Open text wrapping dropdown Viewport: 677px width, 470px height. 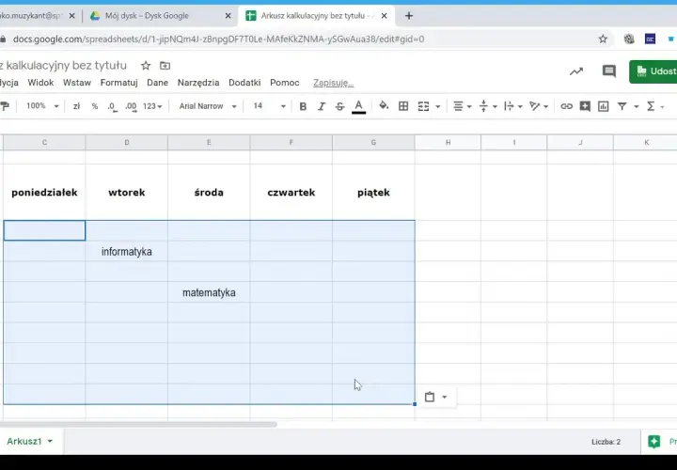(513, 106)
